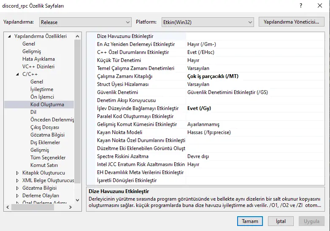Image resolution: width=330 pixels, height=231 pixels.
Task: Open the Yapılandırma dropdown showing Release
Action: (85, 22)
